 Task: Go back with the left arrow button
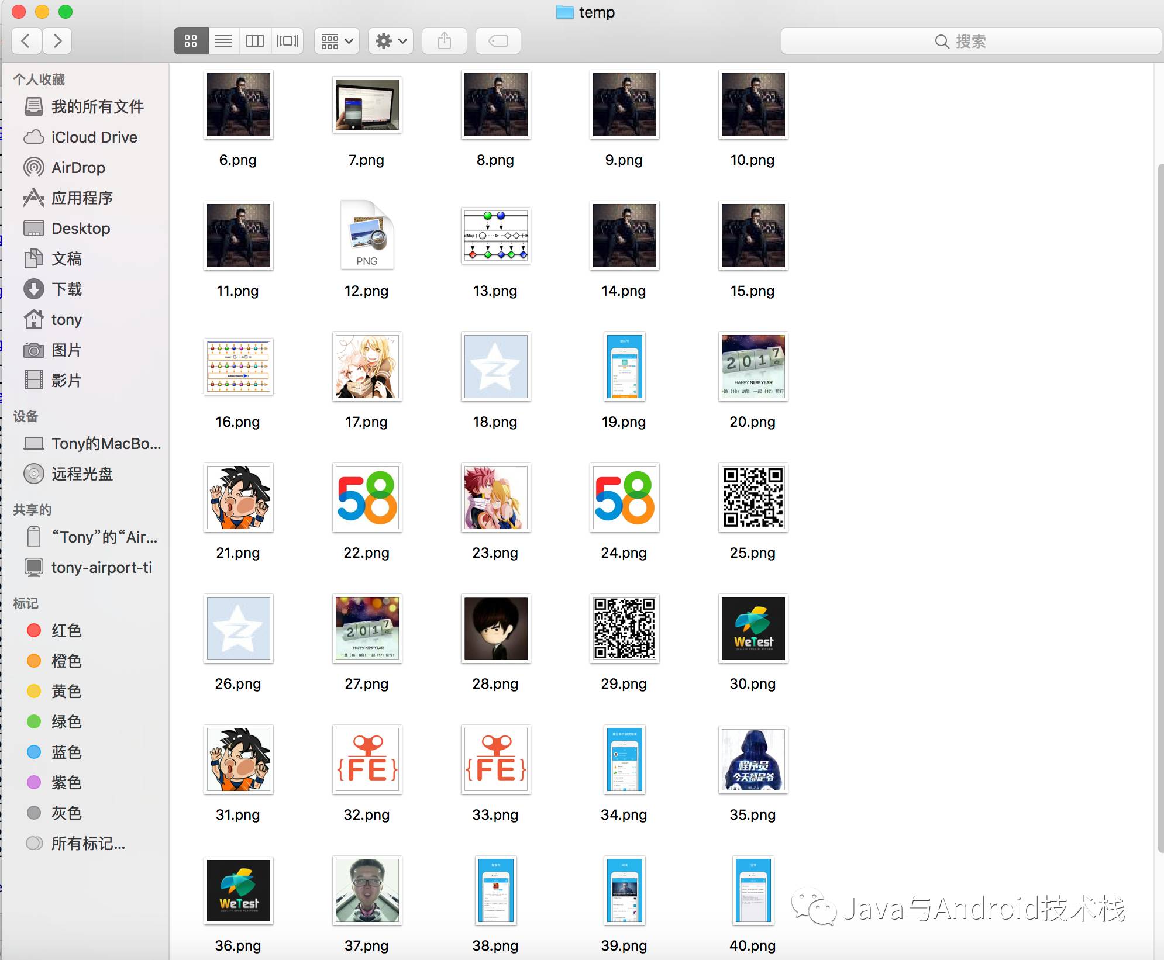pyautogui.click(x=26, y=41)
